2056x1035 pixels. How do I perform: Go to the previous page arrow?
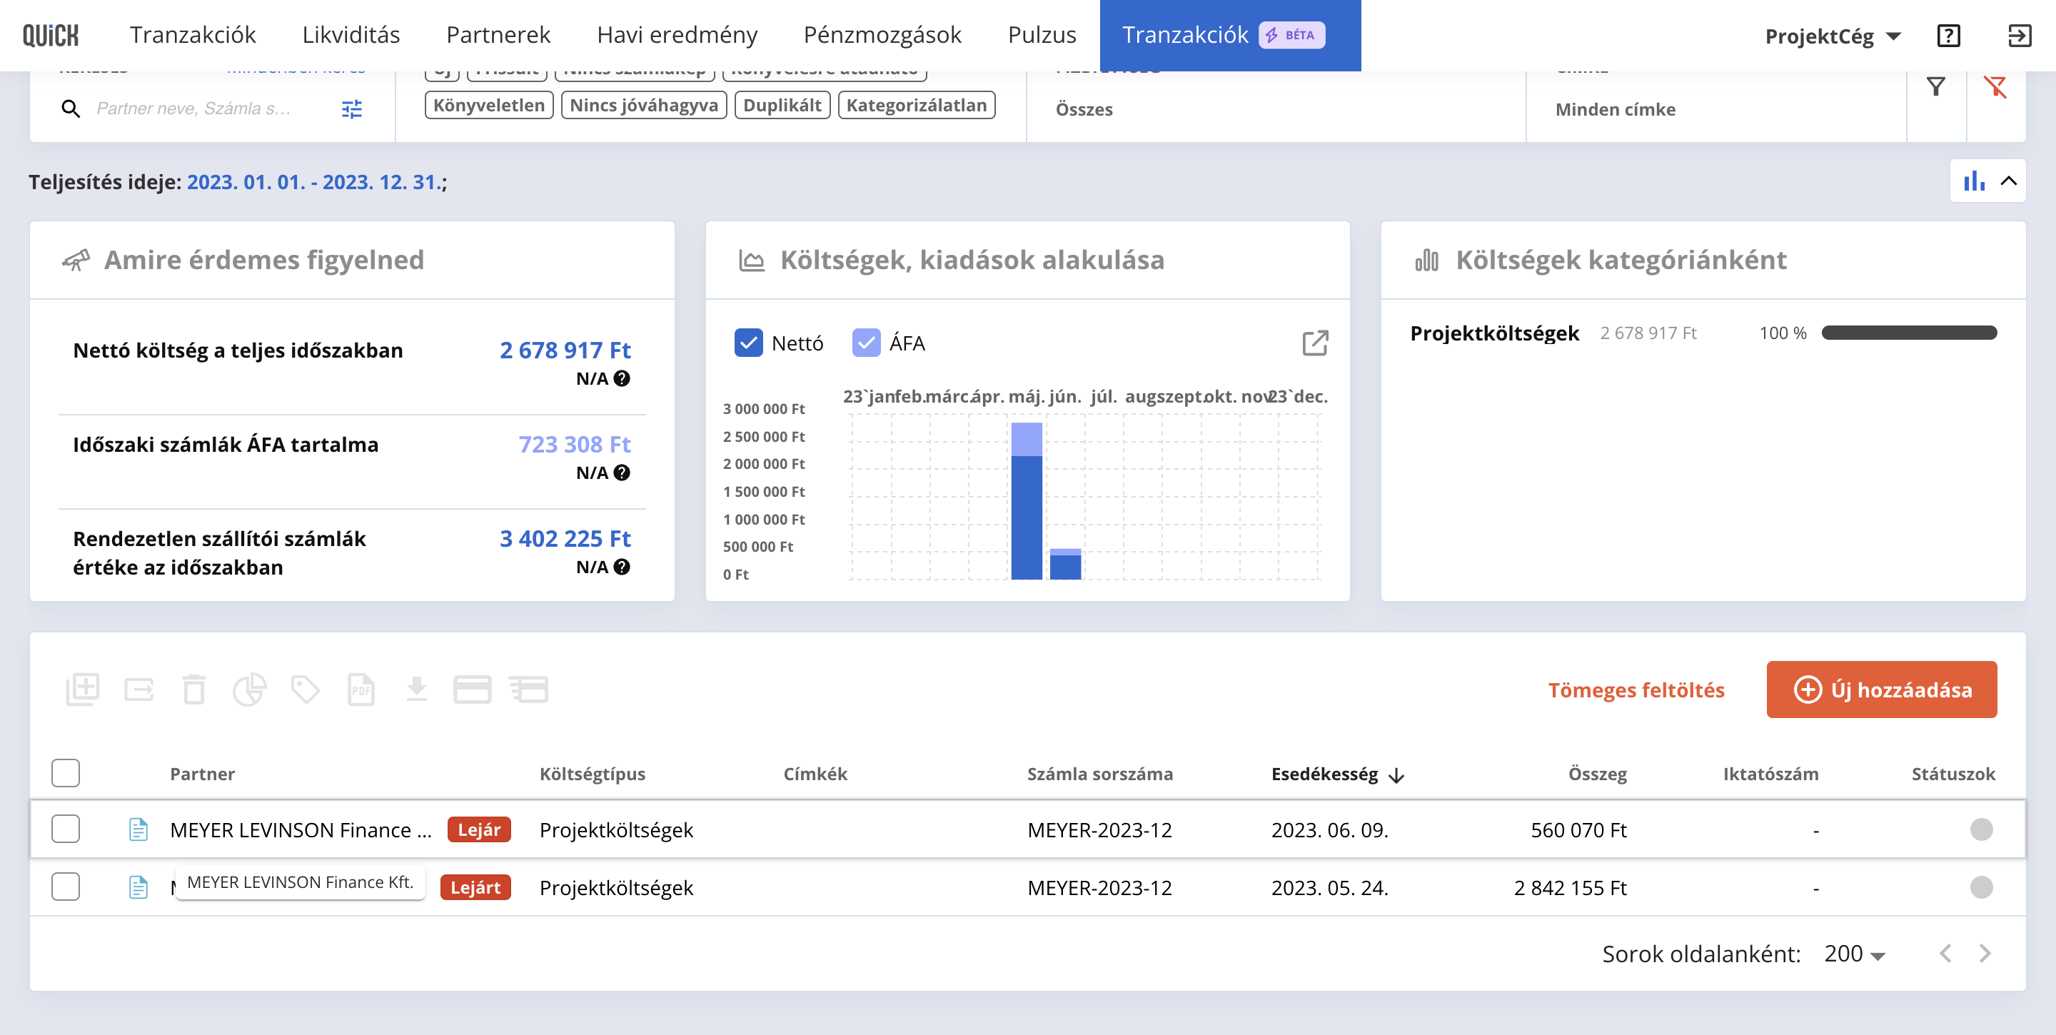click(1946, 954)
